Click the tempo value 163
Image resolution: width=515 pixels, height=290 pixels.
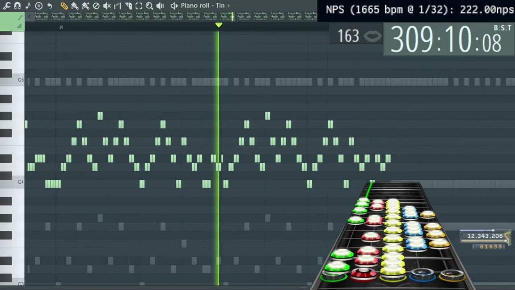(348, 36)
